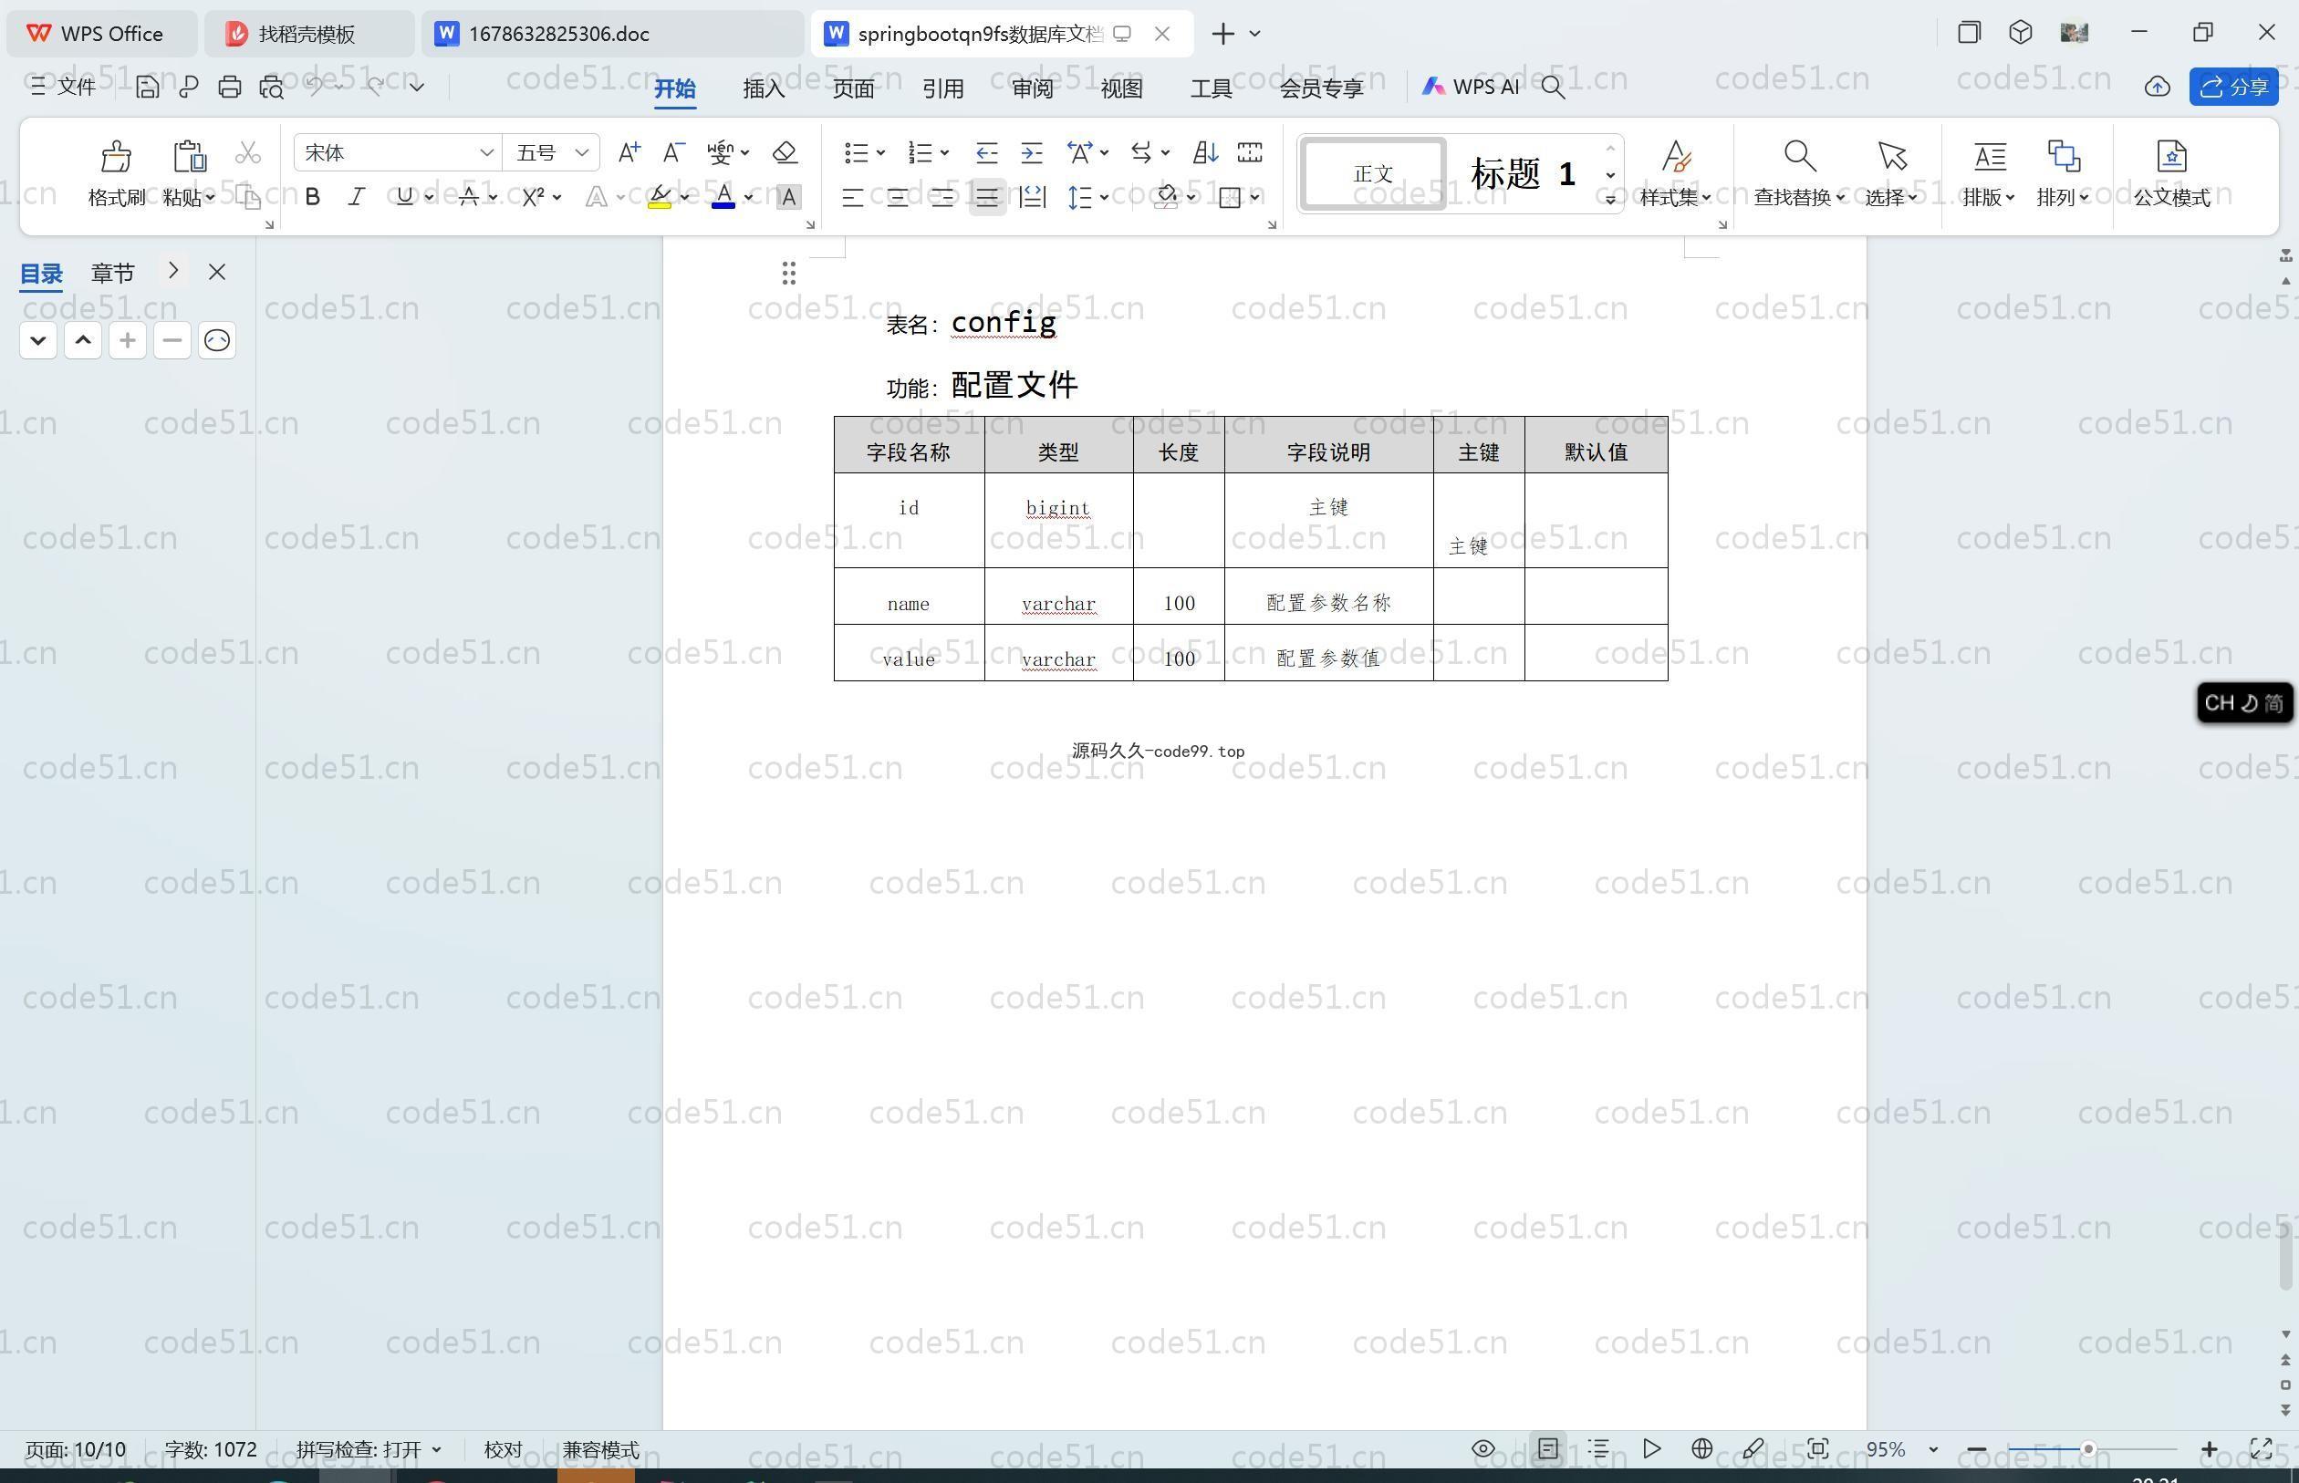Decrease font size with A- icon
This screenshot has width=2299, height=1483.
[673, 152]
